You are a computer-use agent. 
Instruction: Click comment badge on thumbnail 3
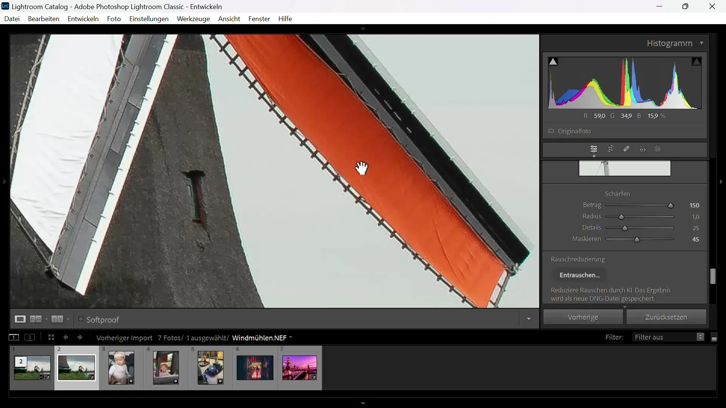[x=131, y=382]
